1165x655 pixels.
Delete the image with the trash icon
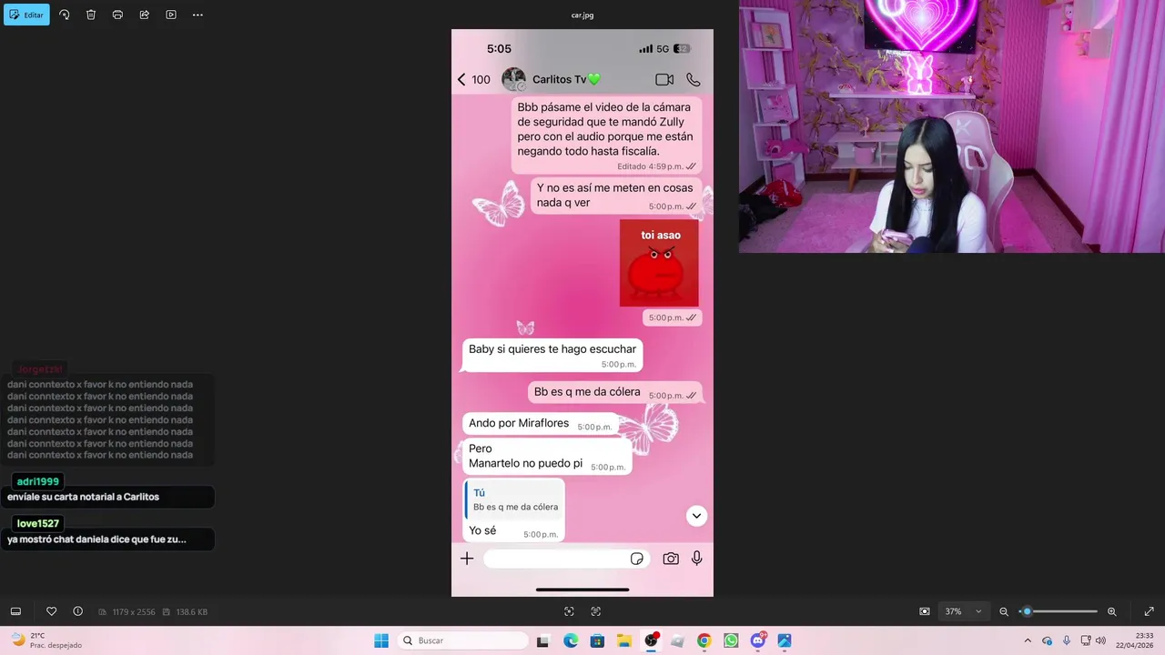(91, 15)
